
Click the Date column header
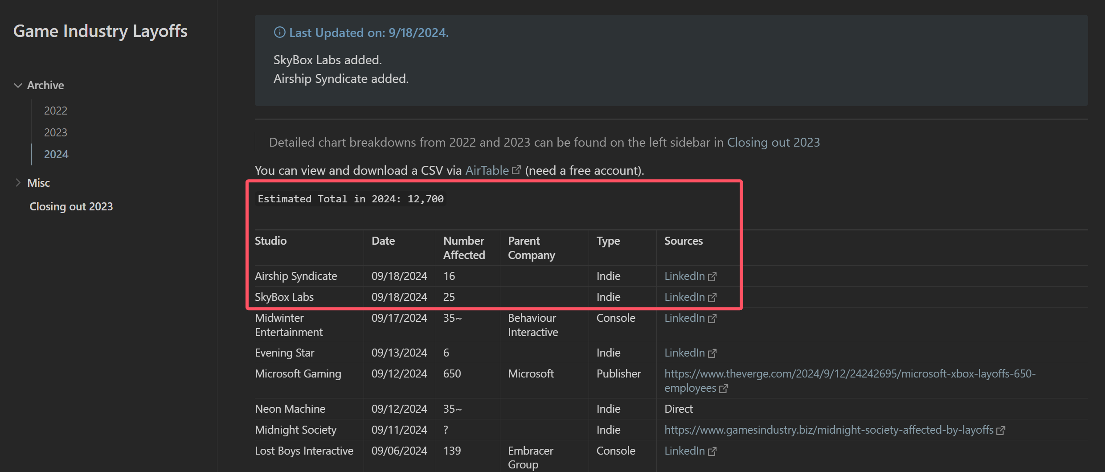coord(383,241)
